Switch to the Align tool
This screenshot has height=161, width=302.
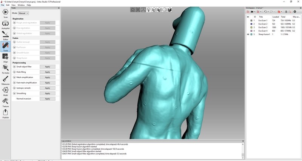click(x=5, y=57)
